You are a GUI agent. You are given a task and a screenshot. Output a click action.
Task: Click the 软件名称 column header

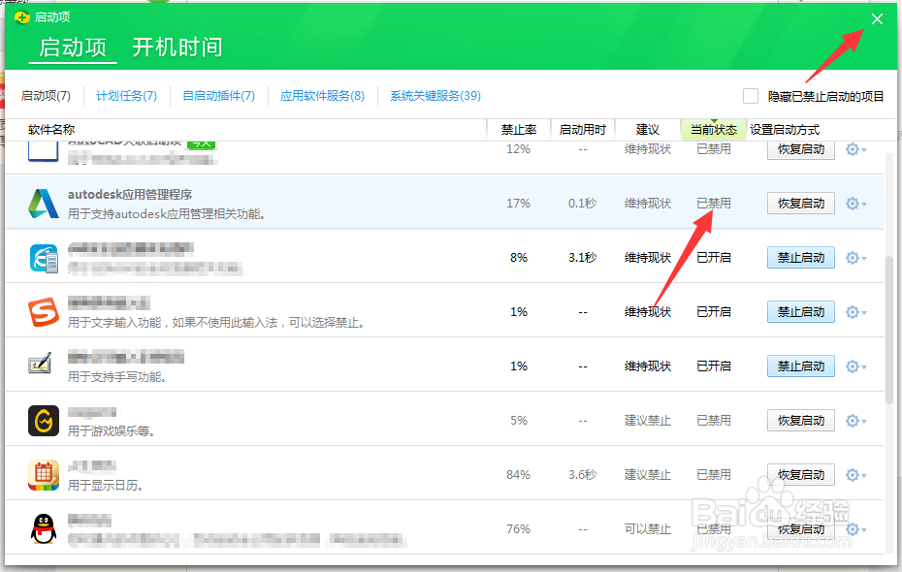51,129
